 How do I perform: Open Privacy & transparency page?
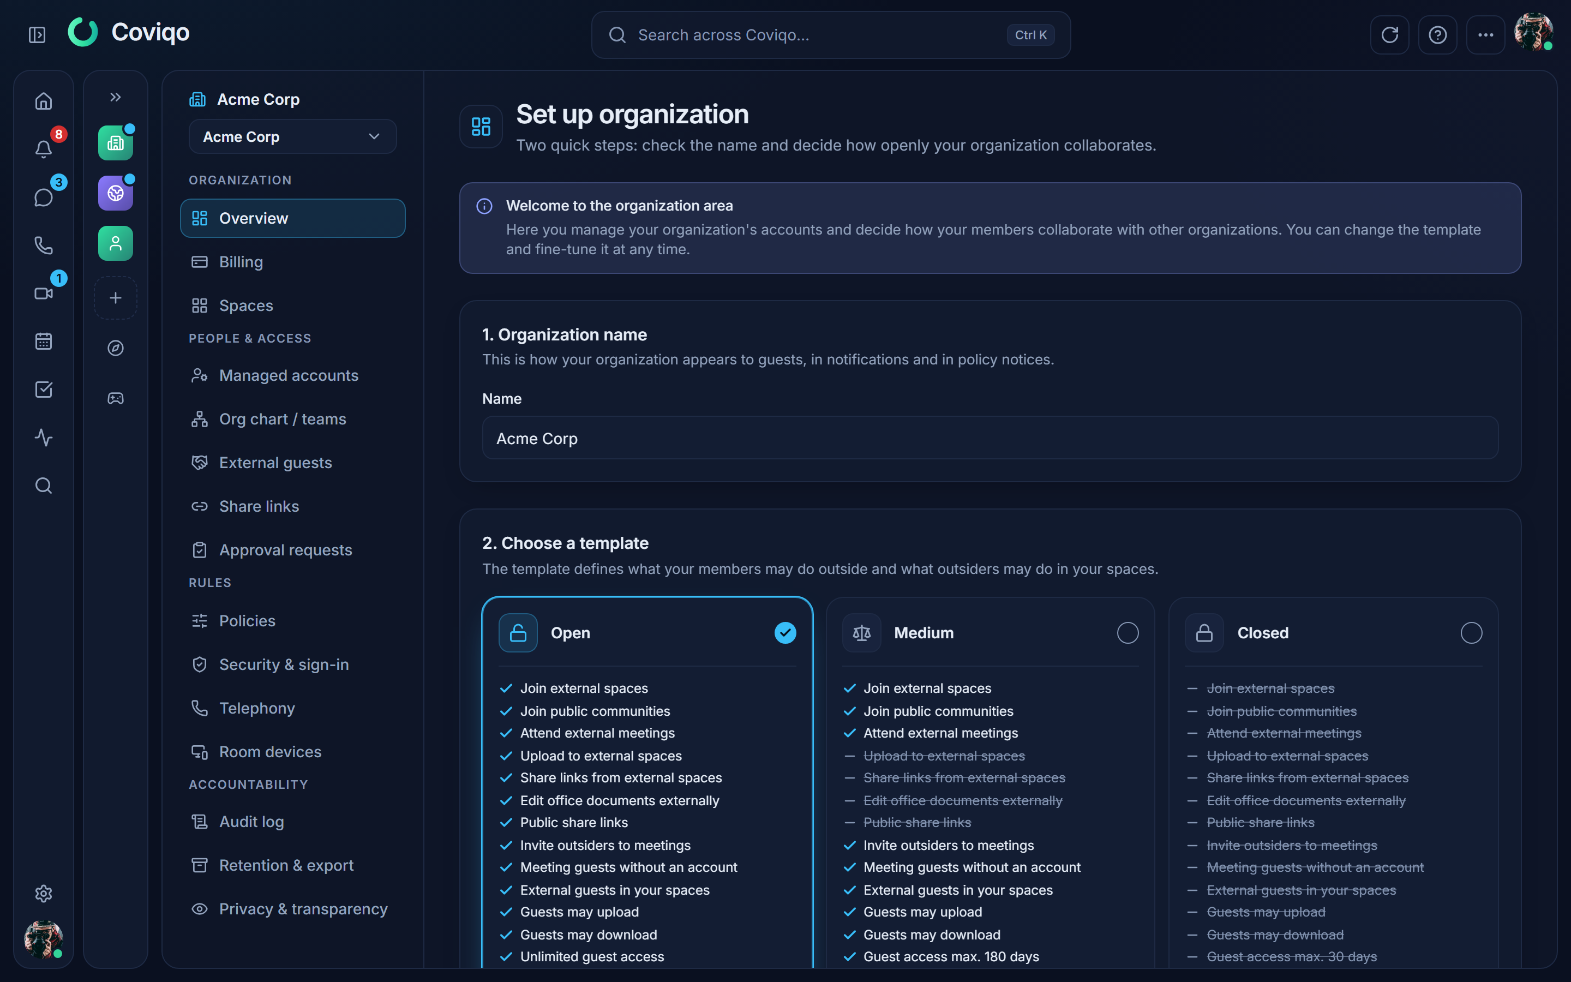(293, 908)
